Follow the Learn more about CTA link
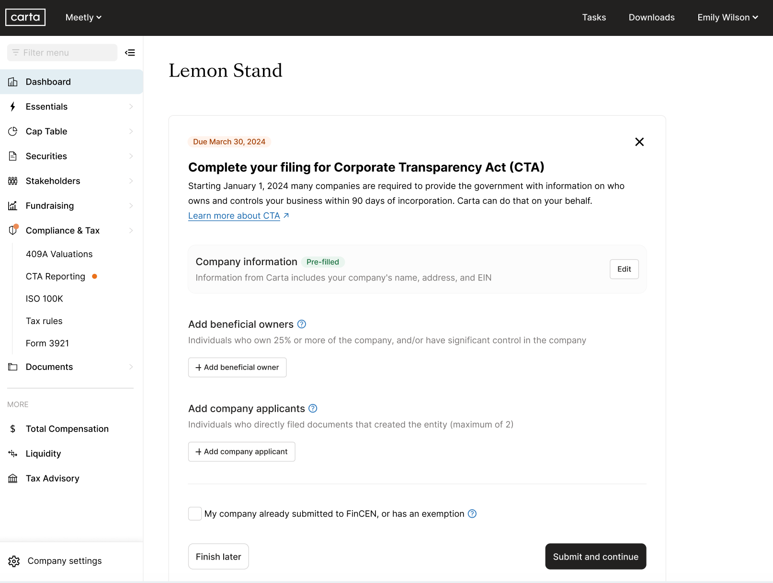The width and height of the screenshot is (773, 583). click(234, 215)
